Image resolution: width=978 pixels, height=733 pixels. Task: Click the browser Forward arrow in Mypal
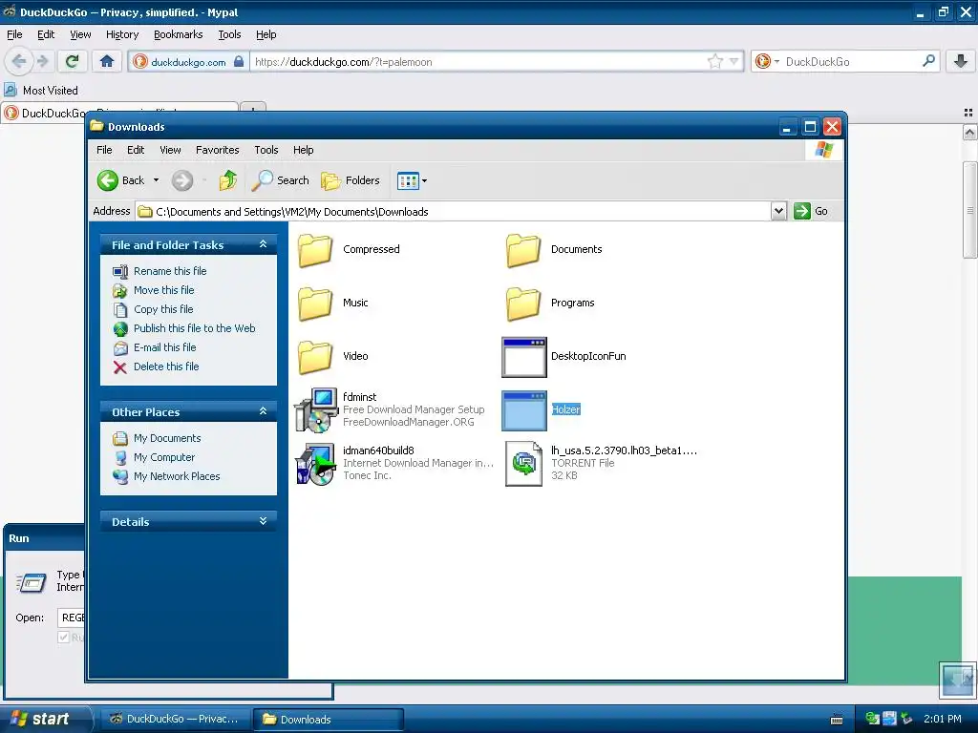(x=42, y=61)
